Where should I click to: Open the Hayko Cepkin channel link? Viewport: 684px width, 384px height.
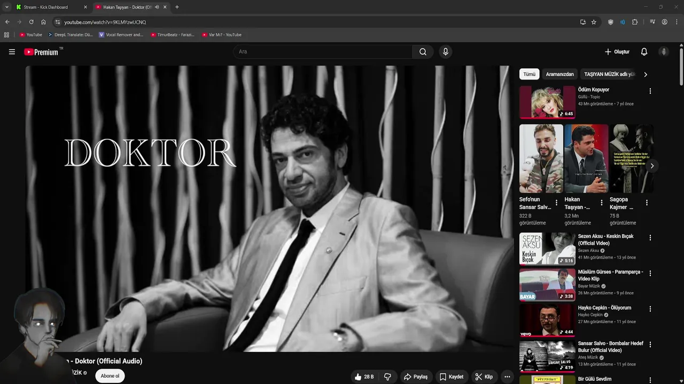coord(590,315)
